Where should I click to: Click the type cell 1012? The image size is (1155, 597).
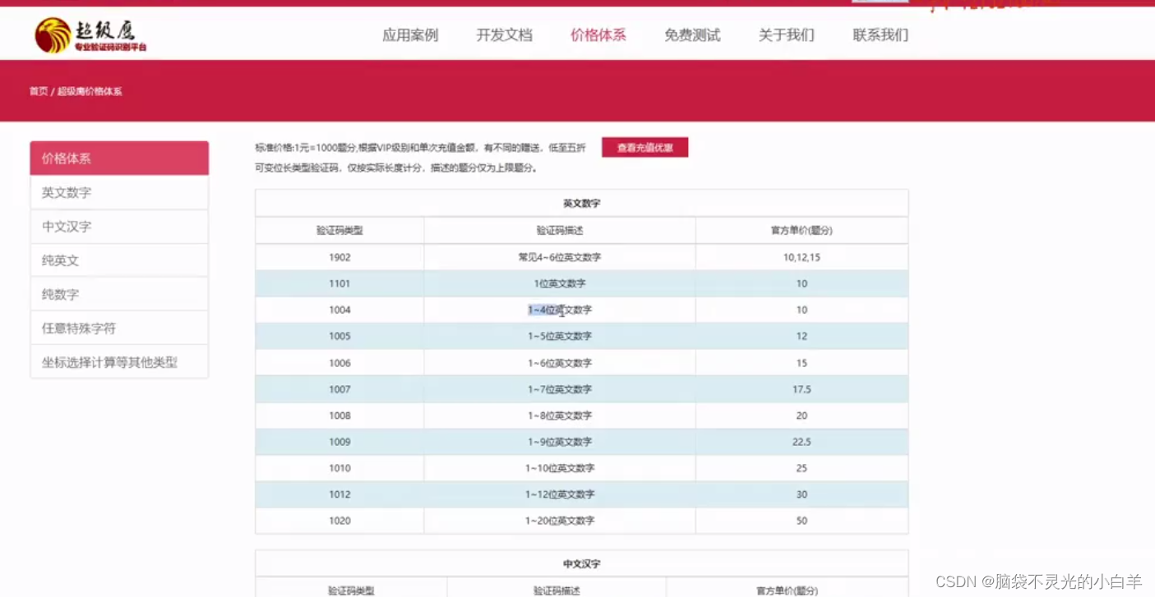(x=340, y=494)
